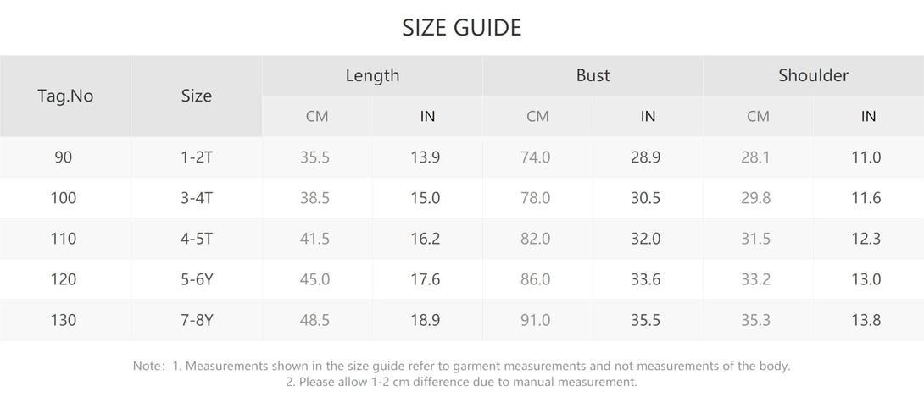Click the 5-6Y size cell
924x408 pixels.
click(196, 279)
